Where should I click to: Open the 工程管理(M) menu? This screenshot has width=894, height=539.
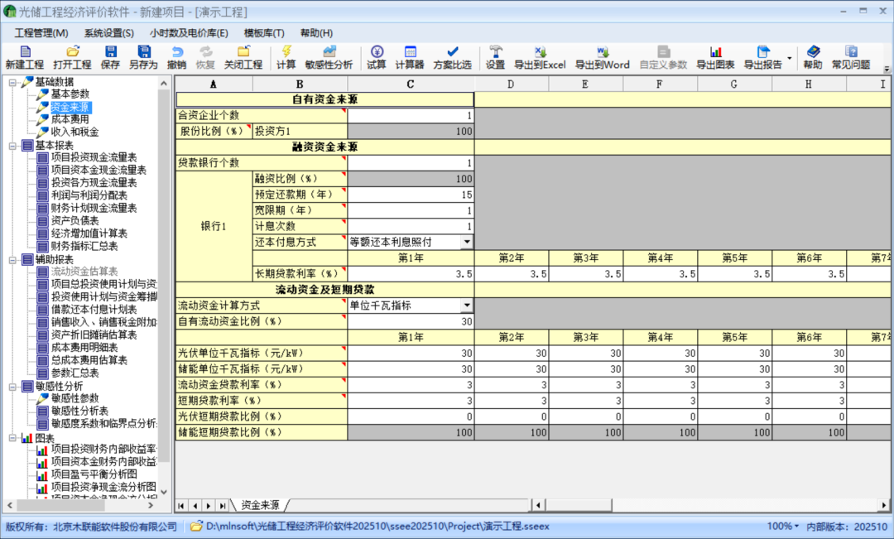[41, 33]
